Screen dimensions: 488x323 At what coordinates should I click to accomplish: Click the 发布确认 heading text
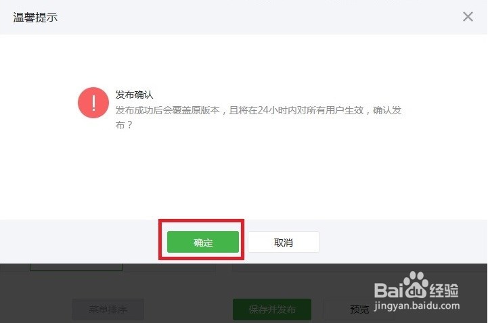pos(134,95)
